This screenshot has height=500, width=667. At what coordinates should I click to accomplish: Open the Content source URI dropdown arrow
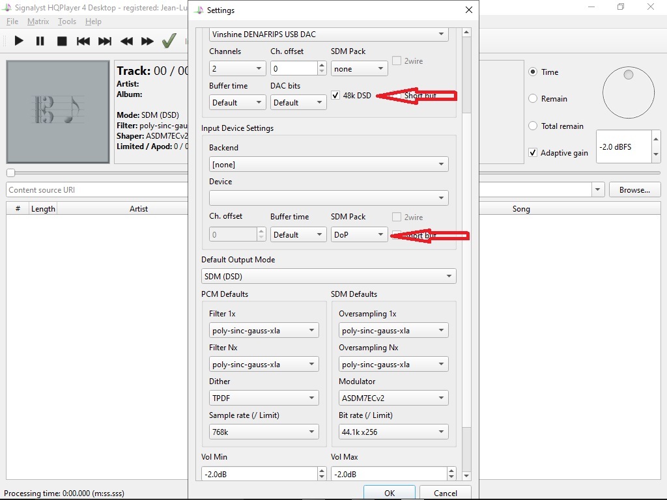point(598,189)
